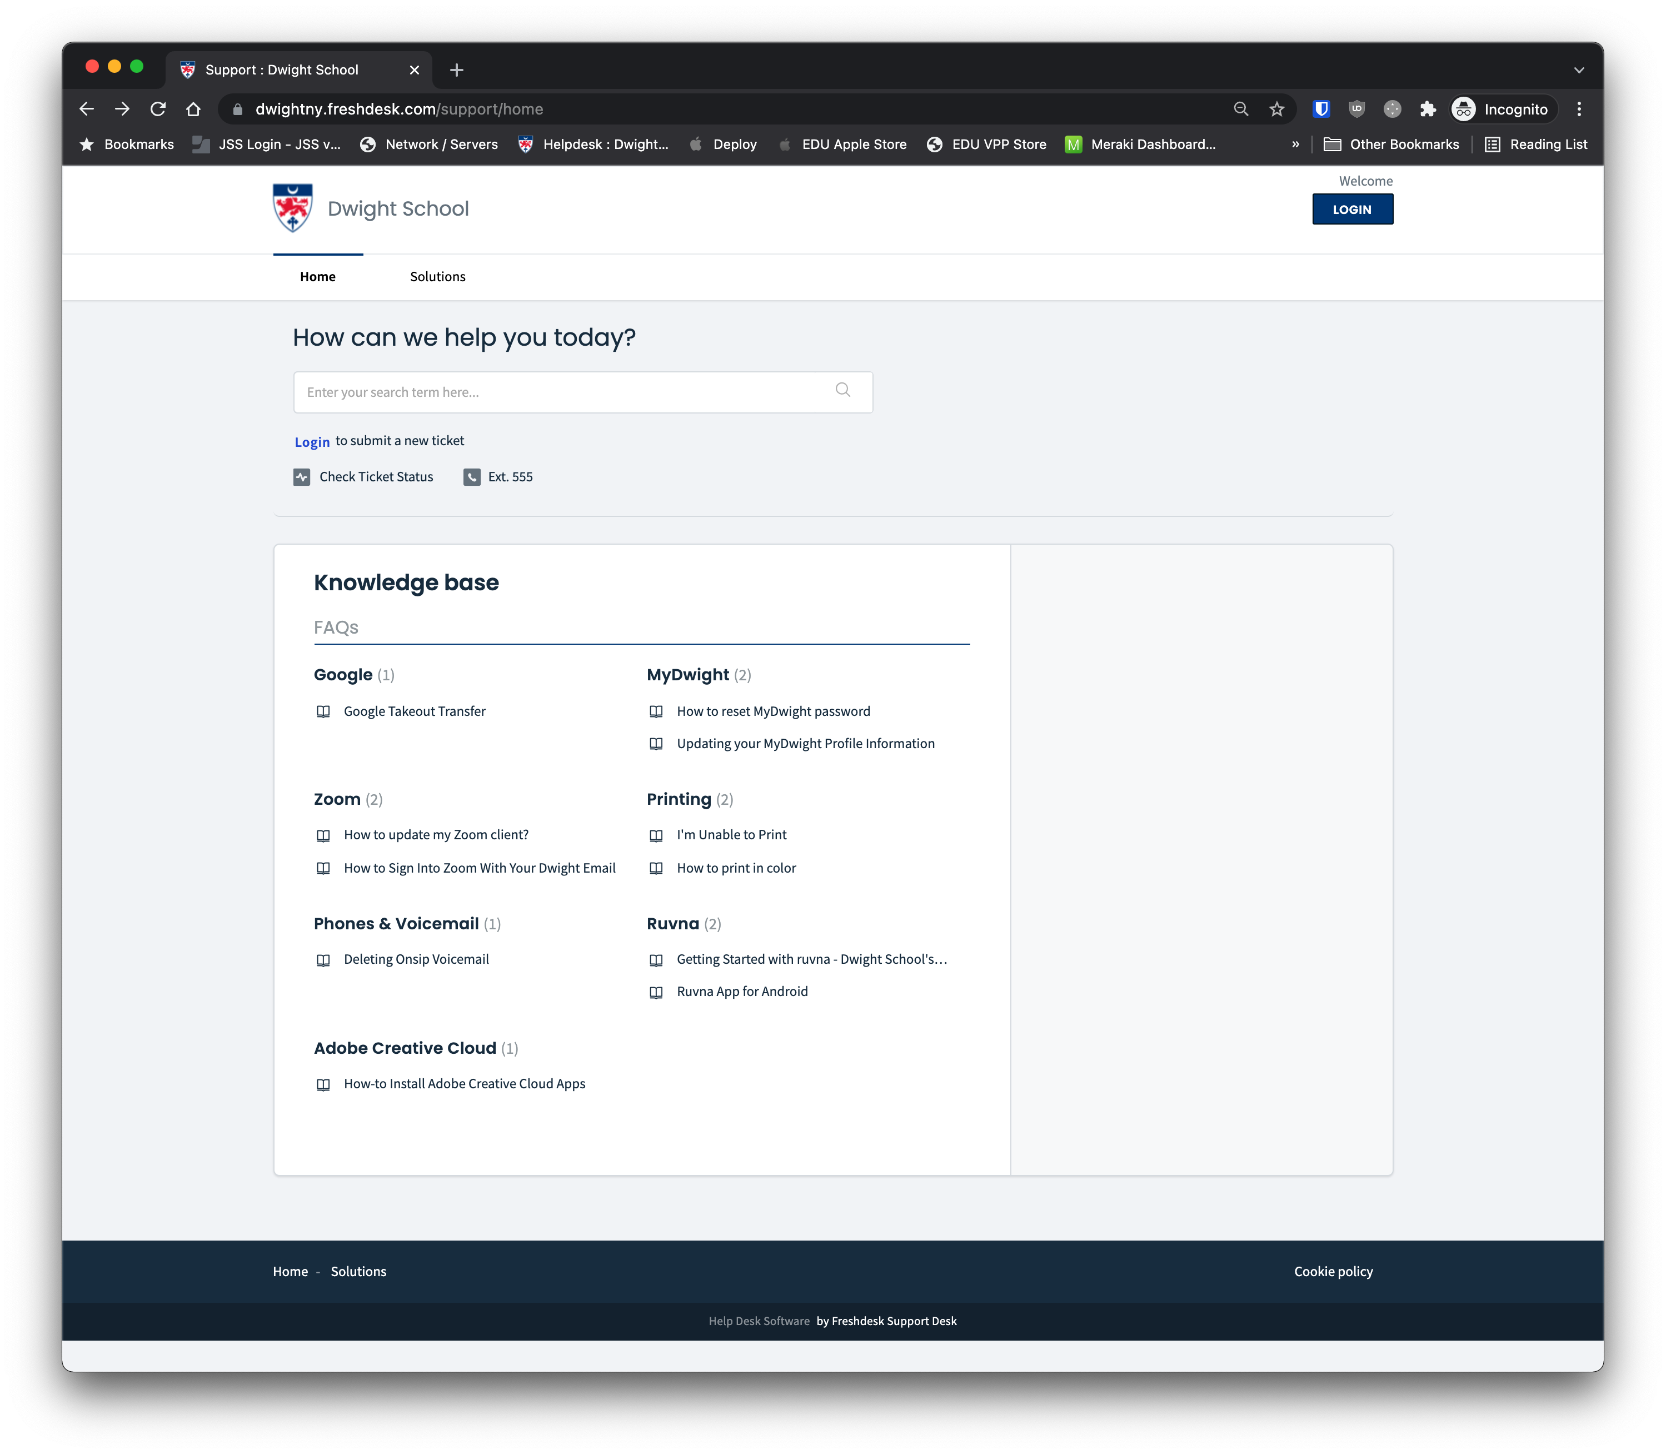Switch to the Solutions tab

tap(437, 277)
